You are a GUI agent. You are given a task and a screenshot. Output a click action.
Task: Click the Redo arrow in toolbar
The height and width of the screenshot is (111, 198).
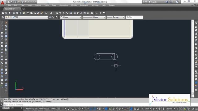coord(51,13)
